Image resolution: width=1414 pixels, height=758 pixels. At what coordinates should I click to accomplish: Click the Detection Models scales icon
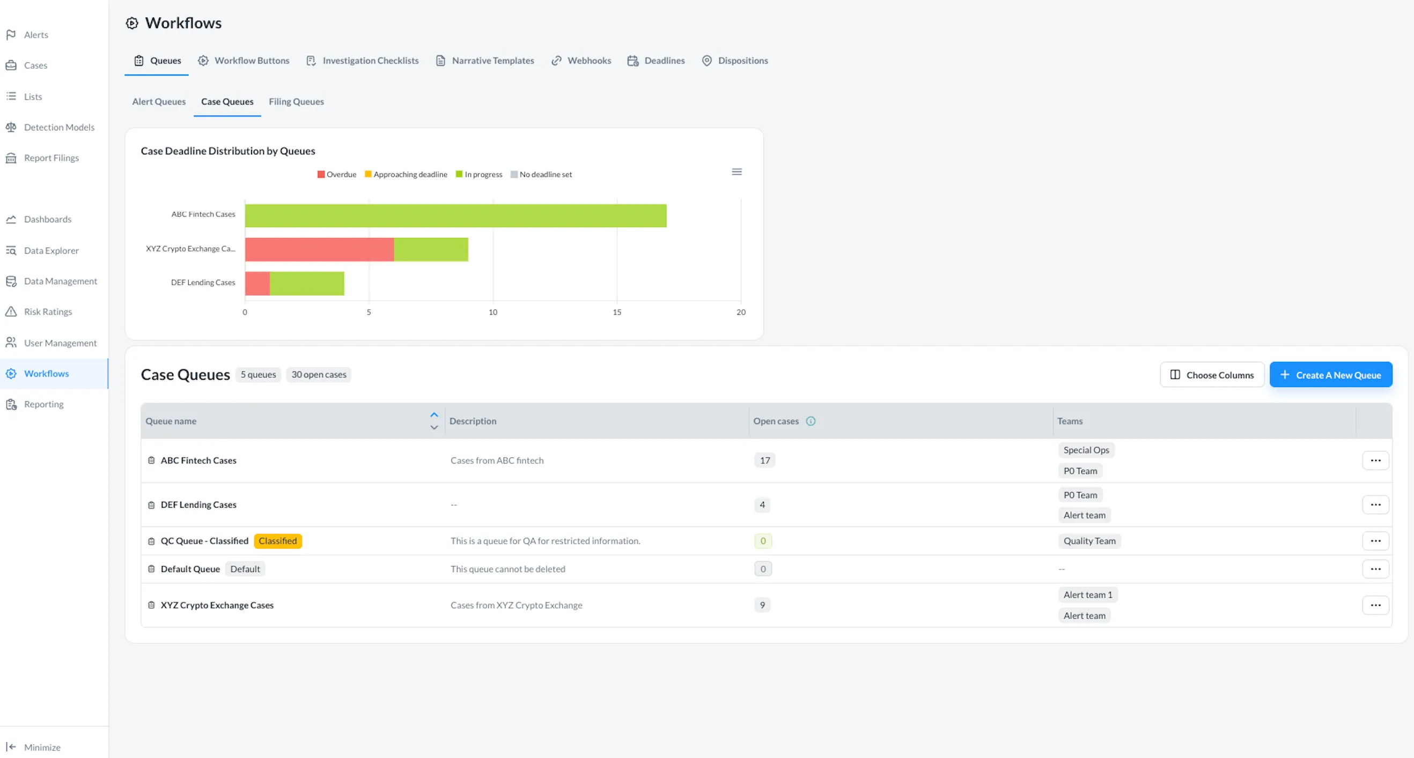point(11,127)
